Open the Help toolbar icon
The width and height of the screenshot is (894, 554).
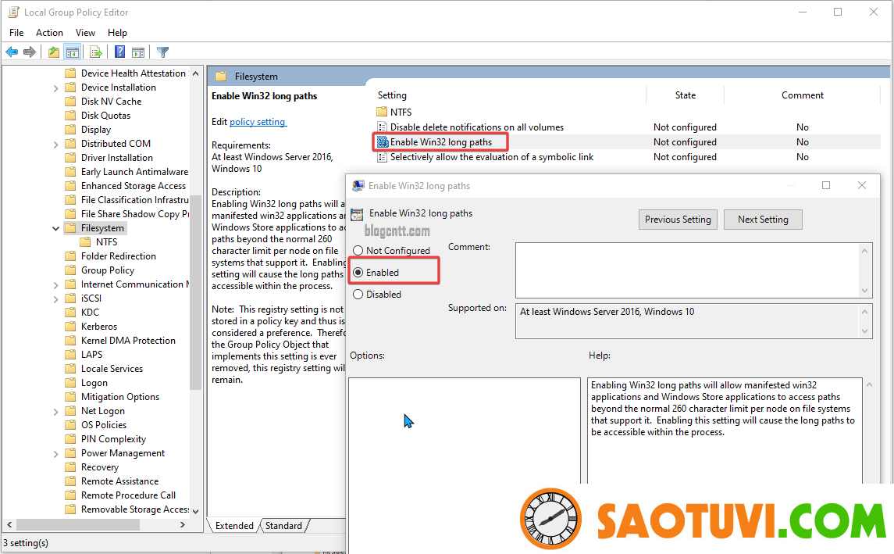point(119,52)
